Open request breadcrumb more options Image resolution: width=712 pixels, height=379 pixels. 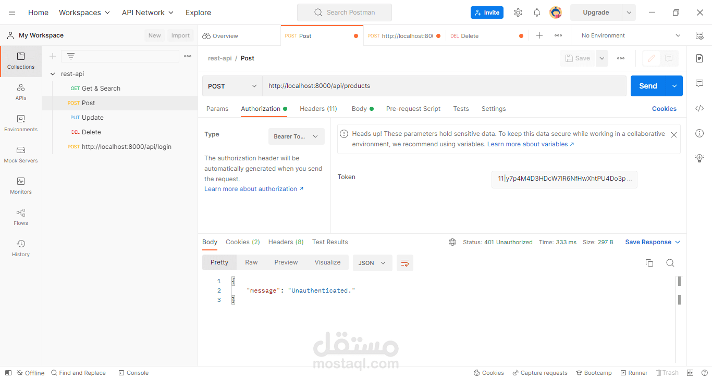tap(621, 58)
